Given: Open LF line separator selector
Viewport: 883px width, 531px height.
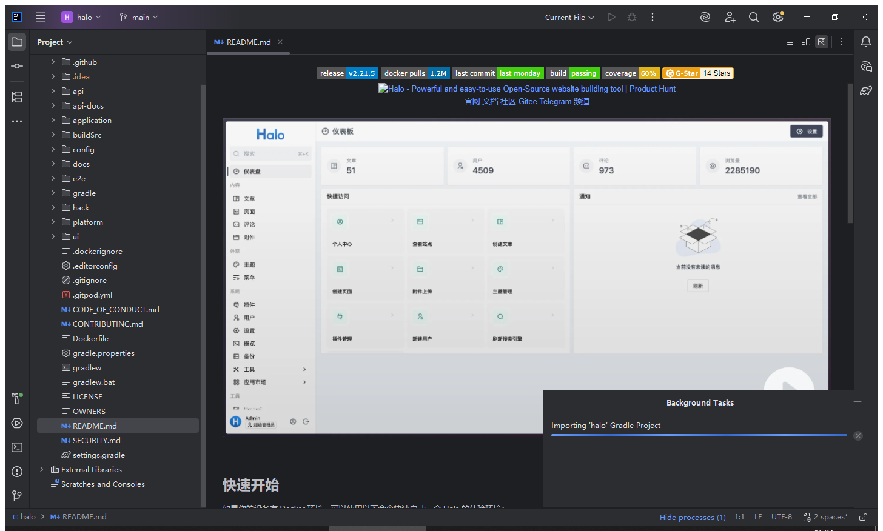Looking at the screenshot, I should click(x=758, y=517).
